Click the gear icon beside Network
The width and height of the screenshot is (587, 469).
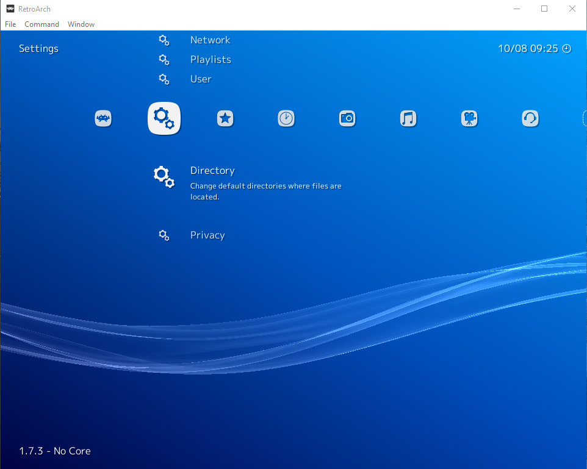pos(164,40)
